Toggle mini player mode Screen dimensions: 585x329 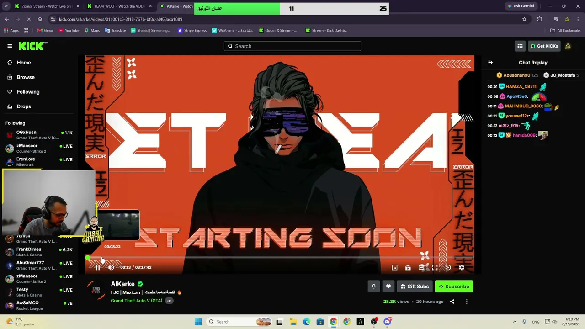coord(394,268)
